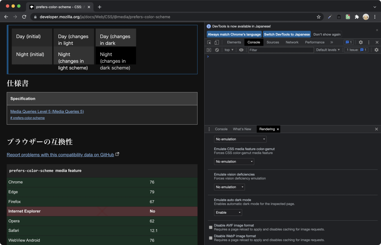Open the DevTools customize three-dot menu

369,42
